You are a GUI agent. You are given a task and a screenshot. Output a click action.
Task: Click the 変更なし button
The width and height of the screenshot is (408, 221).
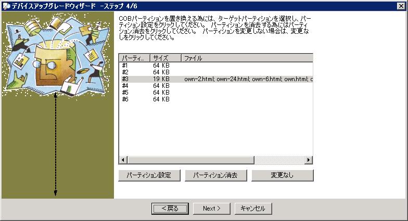click(x=282, y=175)
